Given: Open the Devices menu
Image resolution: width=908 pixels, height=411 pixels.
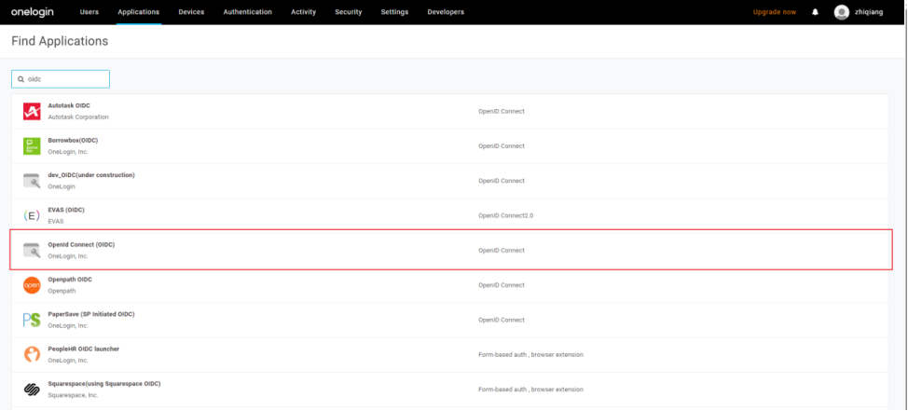Looking at the screenshot, I should (191, 12).
